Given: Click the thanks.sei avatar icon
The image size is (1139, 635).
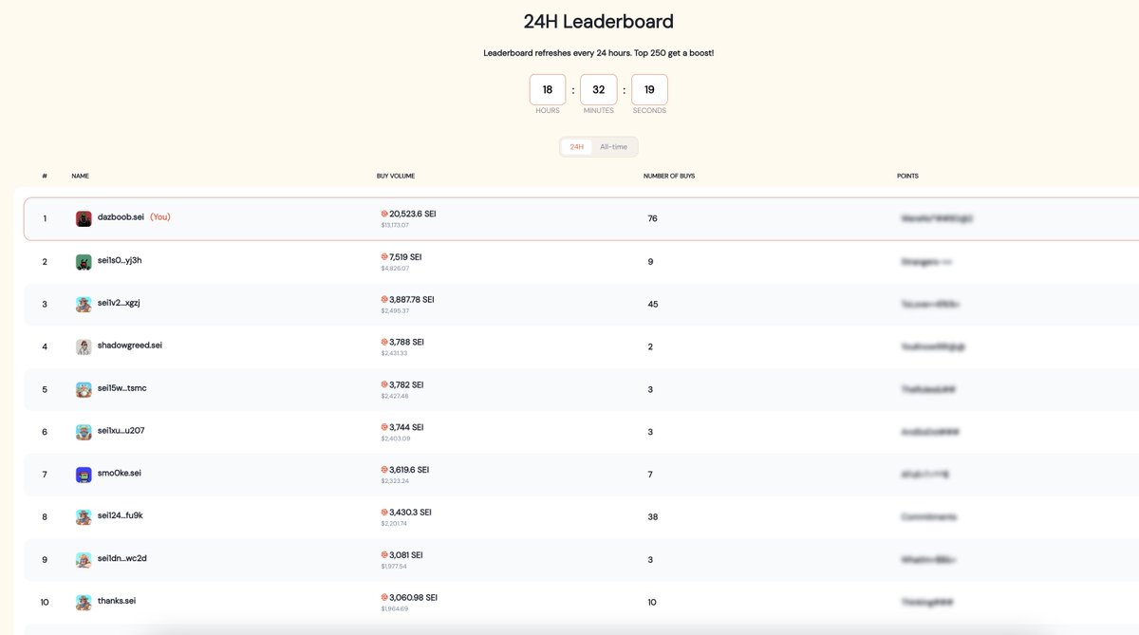Looking at the screenshot, I should coord(84,602).
